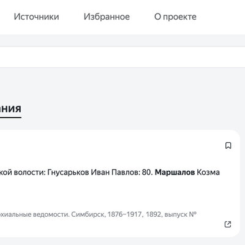245x245 pixels.
Task: Open the О проекте page
Action: click(x=175, y=17)
